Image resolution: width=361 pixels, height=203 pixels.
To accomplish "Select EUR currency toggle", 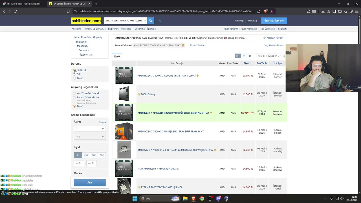I will [94, 155].
